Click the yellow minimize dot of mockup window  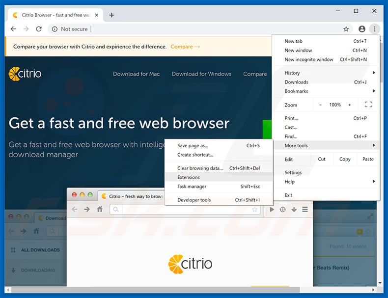[x=82, y=195]
